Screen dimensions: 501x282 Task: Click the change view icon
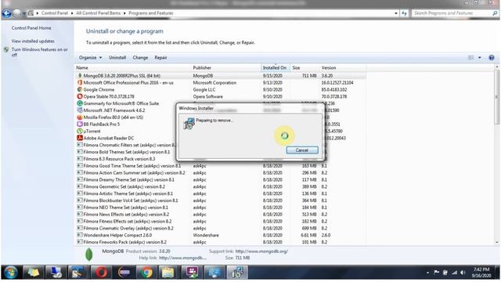tap(471, 57)
